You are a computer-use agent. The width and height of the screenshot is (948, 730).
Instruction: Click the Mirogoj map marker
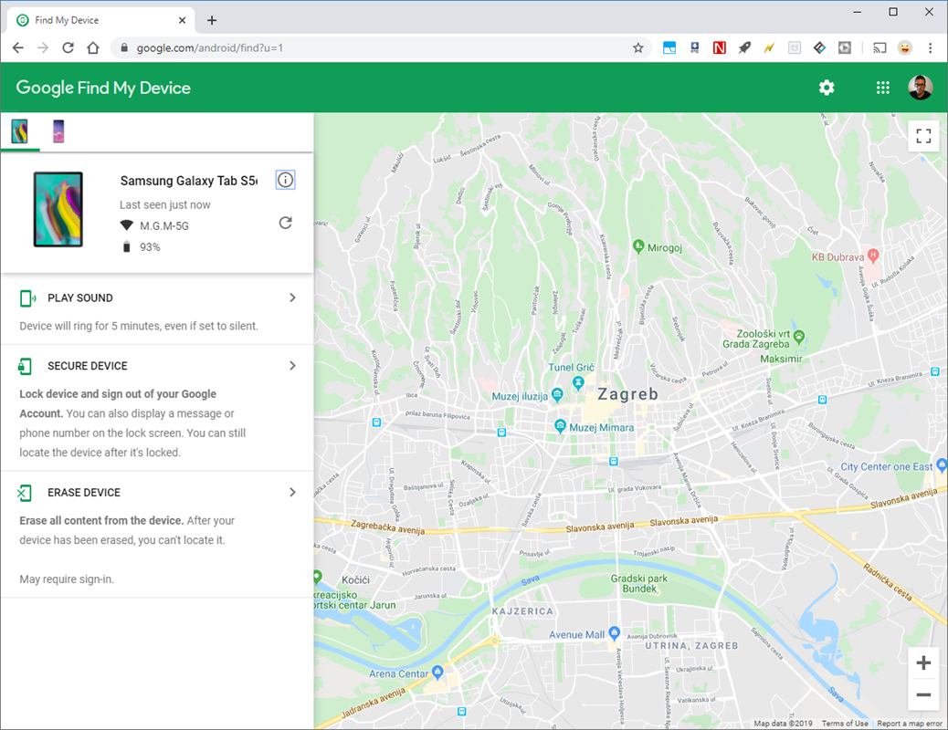point(638,246)
